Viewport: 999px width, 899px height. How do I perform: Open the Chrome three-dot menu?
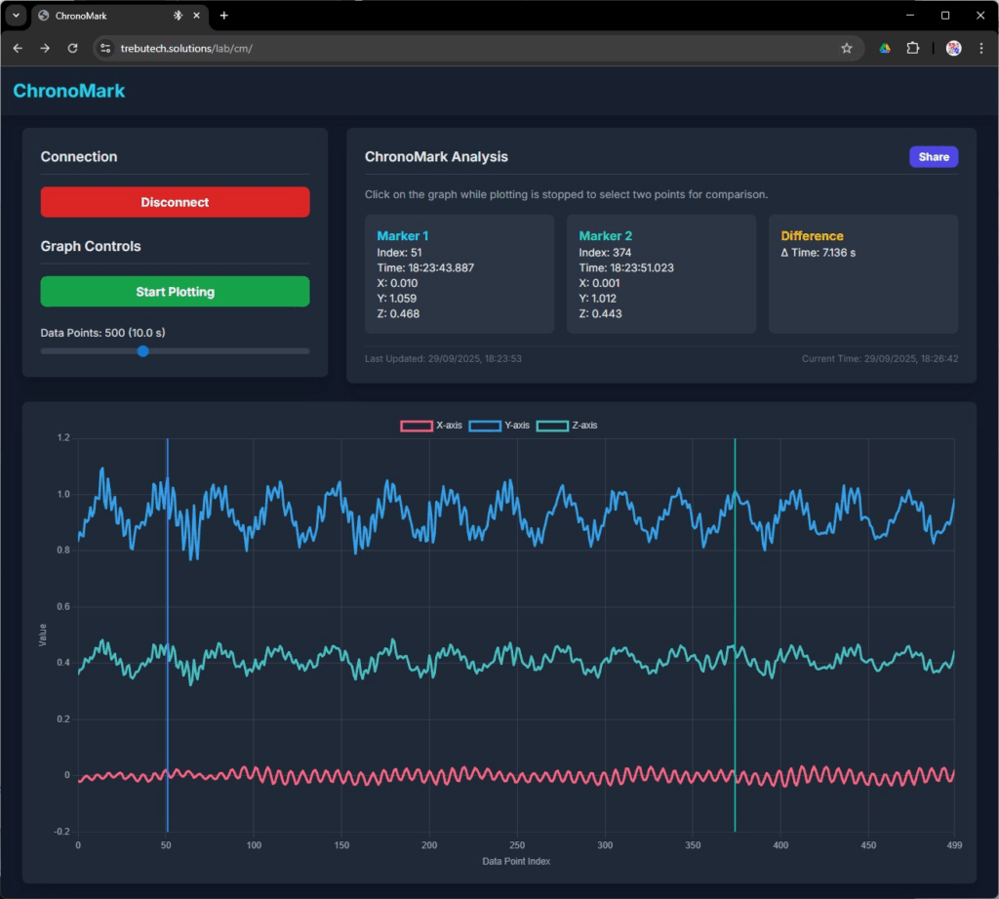979,48
